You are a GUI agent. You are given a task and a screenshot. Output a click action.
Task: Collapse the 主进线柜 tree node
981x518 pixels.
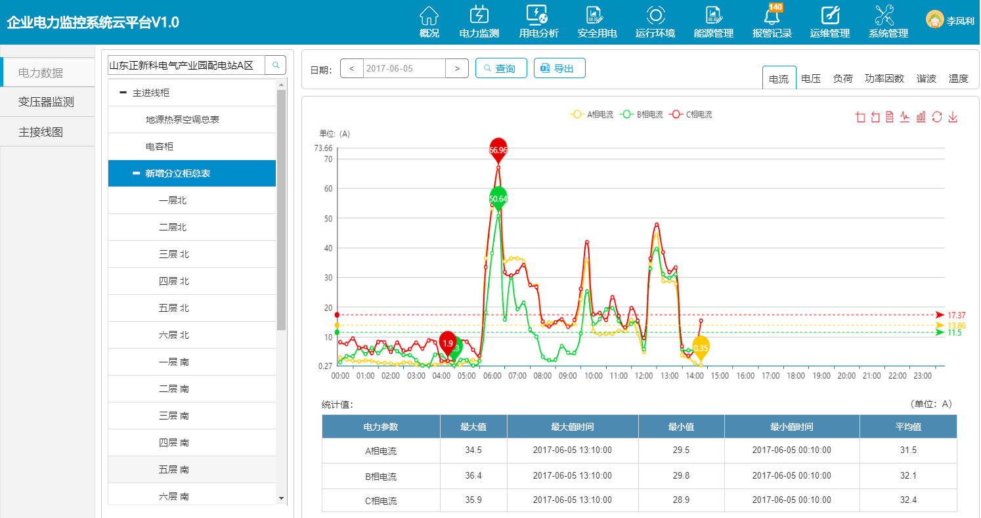(x=123, y=93)
